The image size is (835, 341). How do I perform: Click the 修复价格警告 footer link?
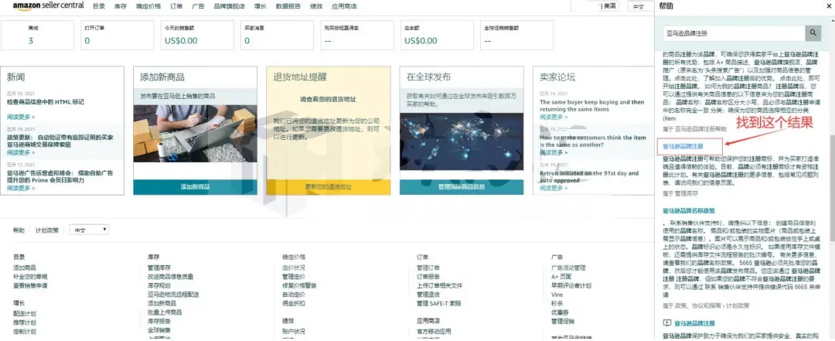(299, 285)
